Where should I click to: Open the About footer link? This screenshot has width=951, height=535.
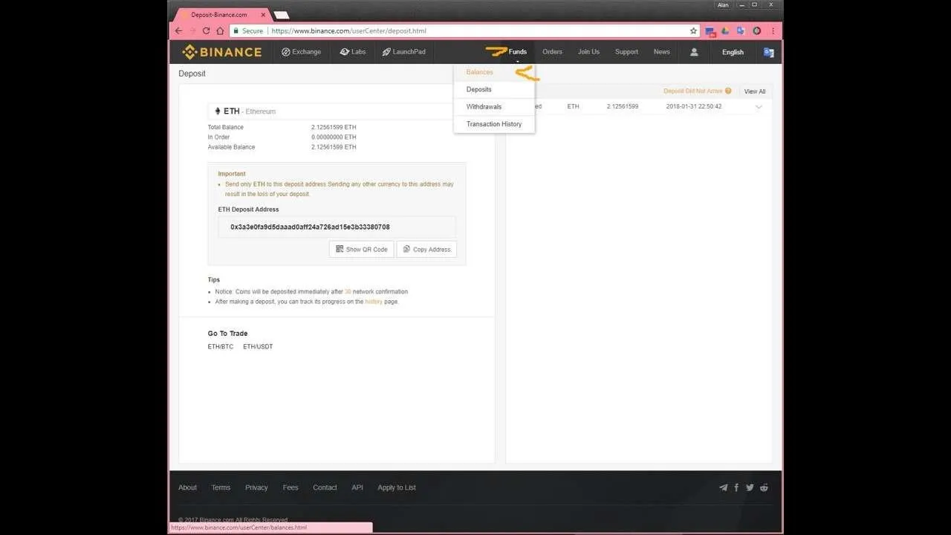tap(188, 487)
